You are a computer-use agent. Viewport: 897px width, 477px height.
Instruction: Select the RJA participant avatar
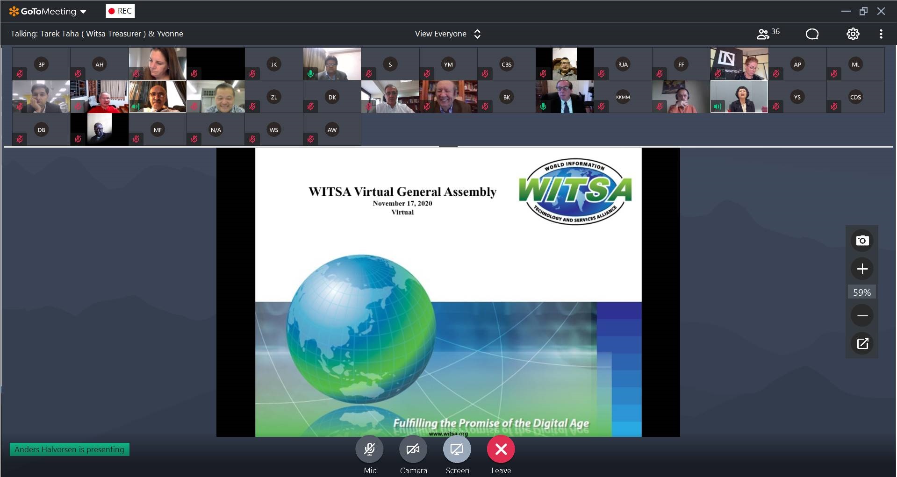pos(623,64)
